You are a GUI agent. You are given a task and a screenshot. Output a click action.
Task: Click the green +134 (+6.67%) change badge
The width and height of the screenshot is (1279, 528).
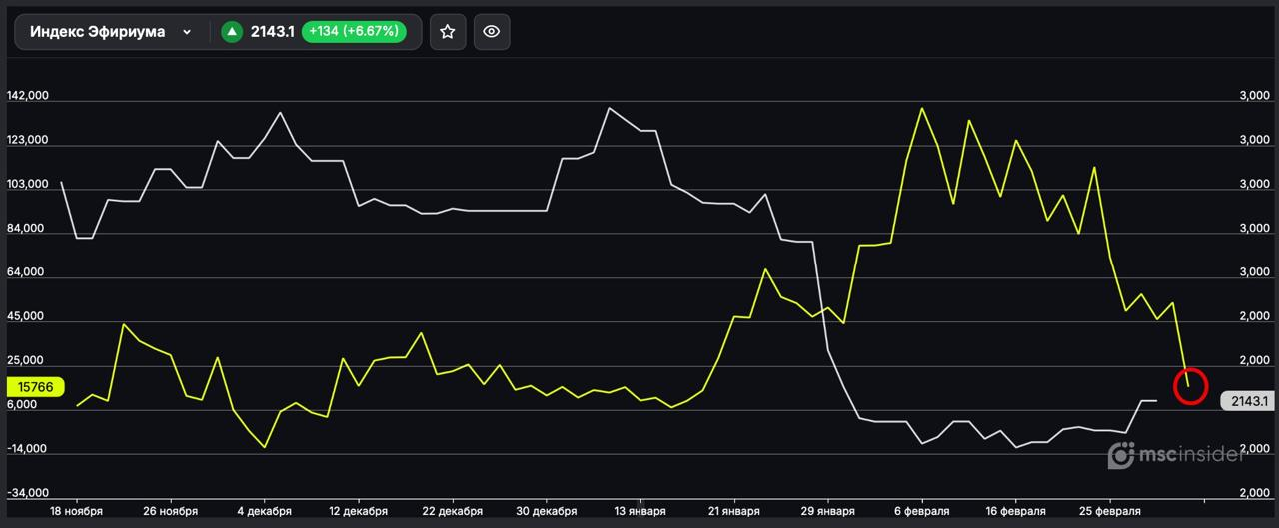(354, 32)
